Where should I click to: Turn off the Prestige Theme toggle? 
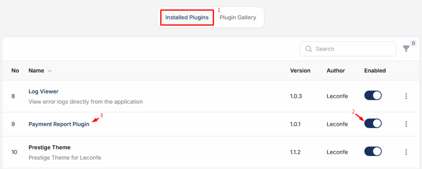pyautogui.click(x=373, y=152)
